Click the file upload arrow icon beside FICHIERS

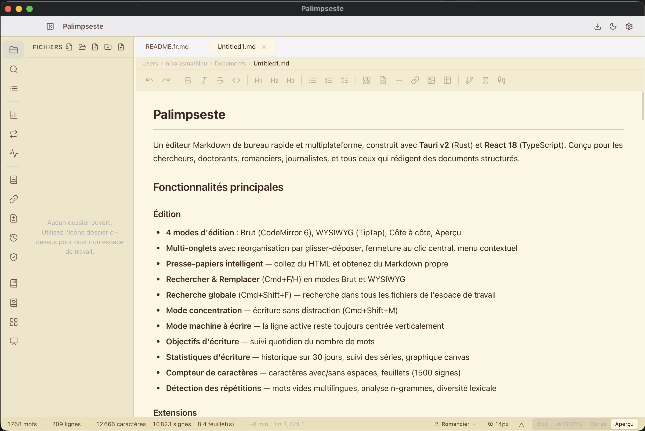pyautogui.click(x=121, y=47)
